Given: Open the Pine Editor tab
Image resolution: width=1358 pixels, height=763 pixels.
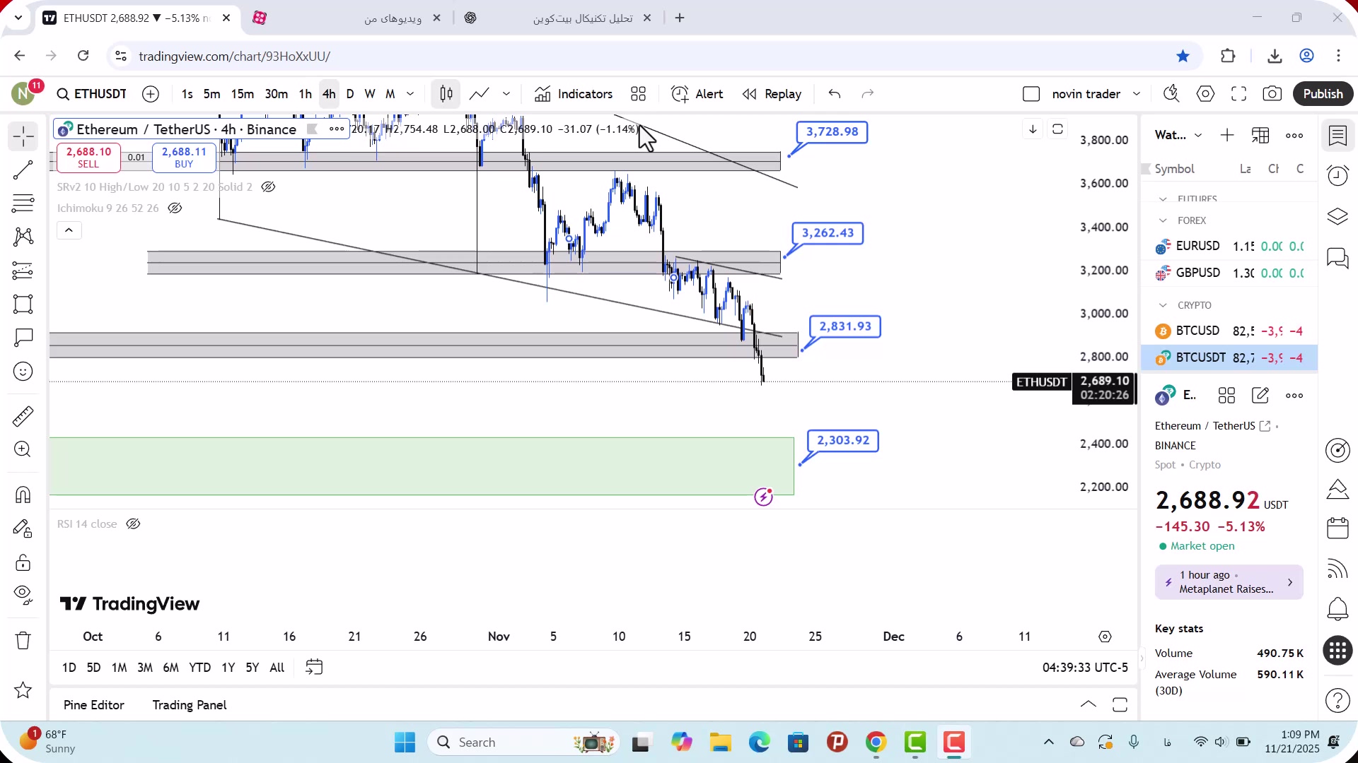Looking at the screenshot, I should [x=93, y=705].
